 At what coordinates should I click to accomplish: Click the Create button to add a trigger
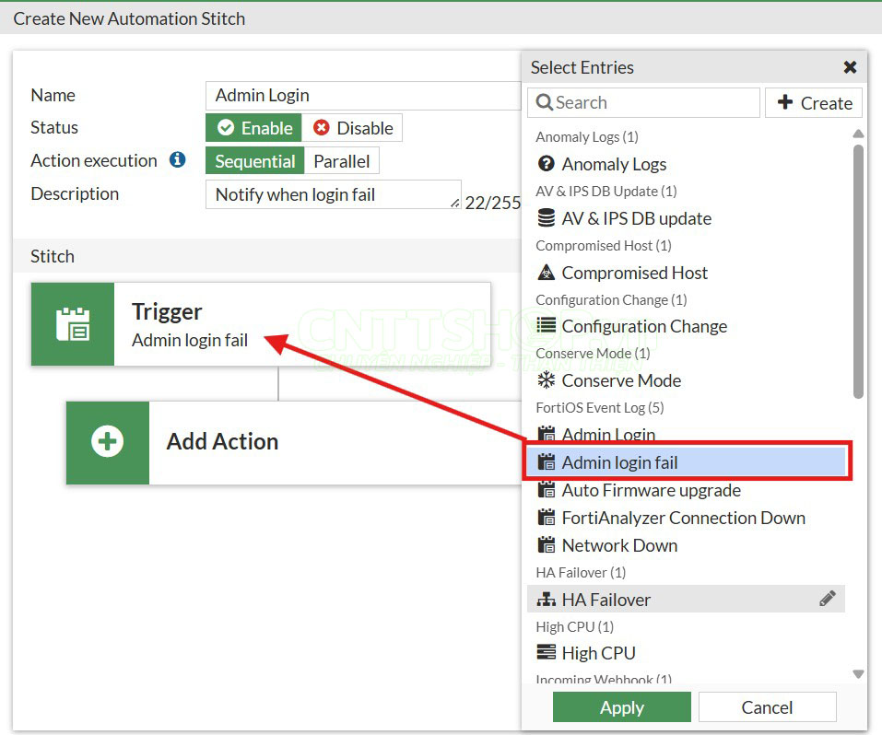814,103
